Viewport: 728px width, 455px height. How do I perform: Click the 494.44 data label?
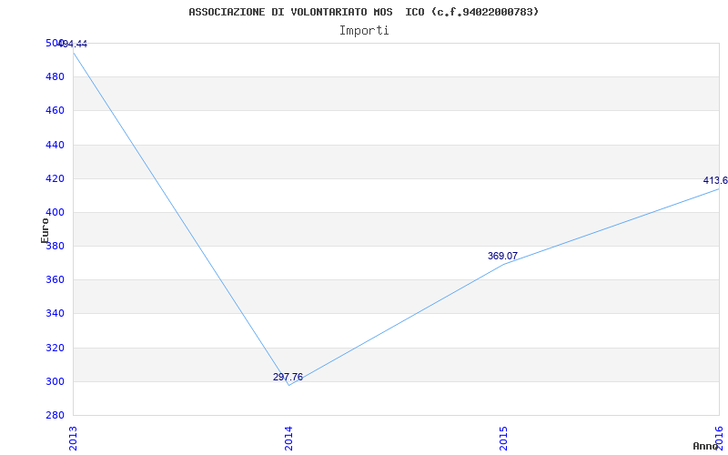(73, 44)
